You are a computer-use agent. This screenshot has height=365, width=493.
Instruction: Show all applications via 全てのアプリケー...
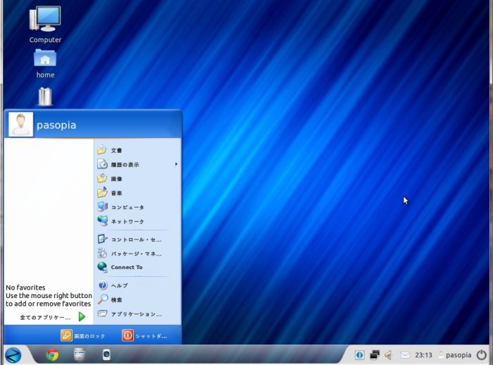tap(45, 317)
